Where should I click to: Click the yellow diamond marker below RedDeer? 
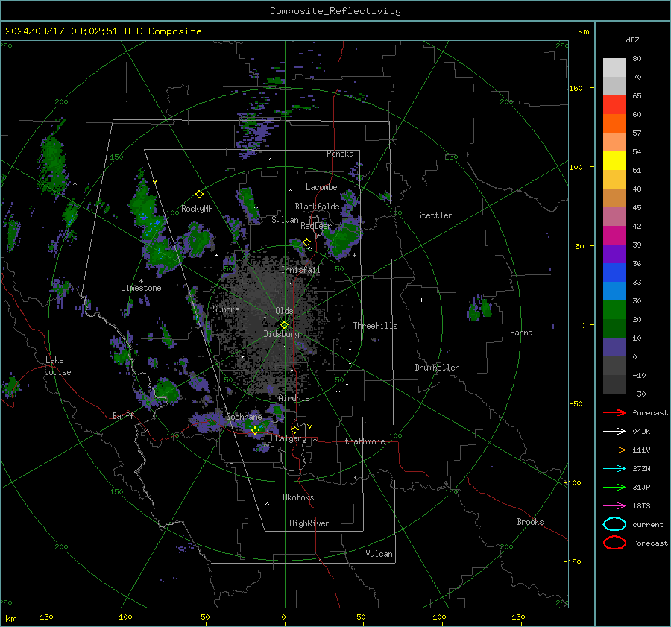click(x=306, y=242)
